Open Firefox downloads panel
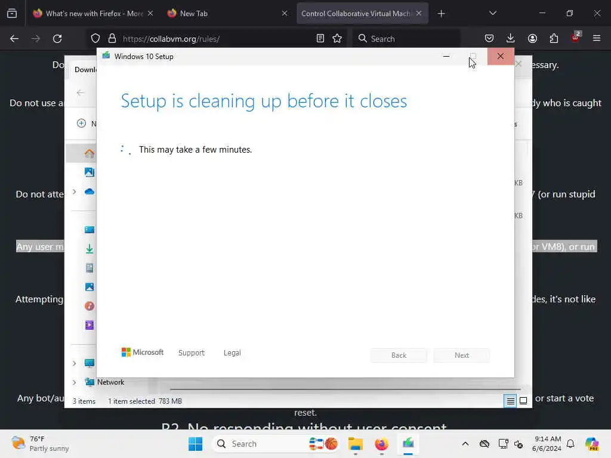The height and width of the screenshot is (458, 611). pos(511,39)
